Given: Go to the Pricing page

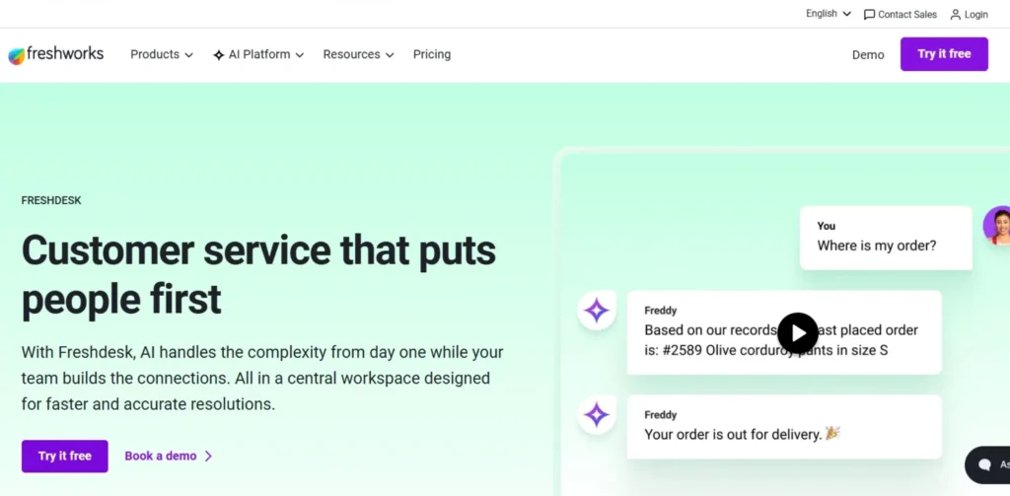Looking at the screenshot, I should [x=432, y=55].
